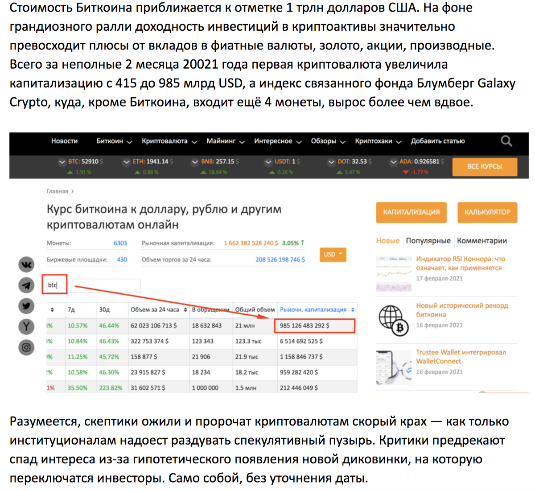
Task: Expand USDT ticker chevron
Action: pos(268,162)
